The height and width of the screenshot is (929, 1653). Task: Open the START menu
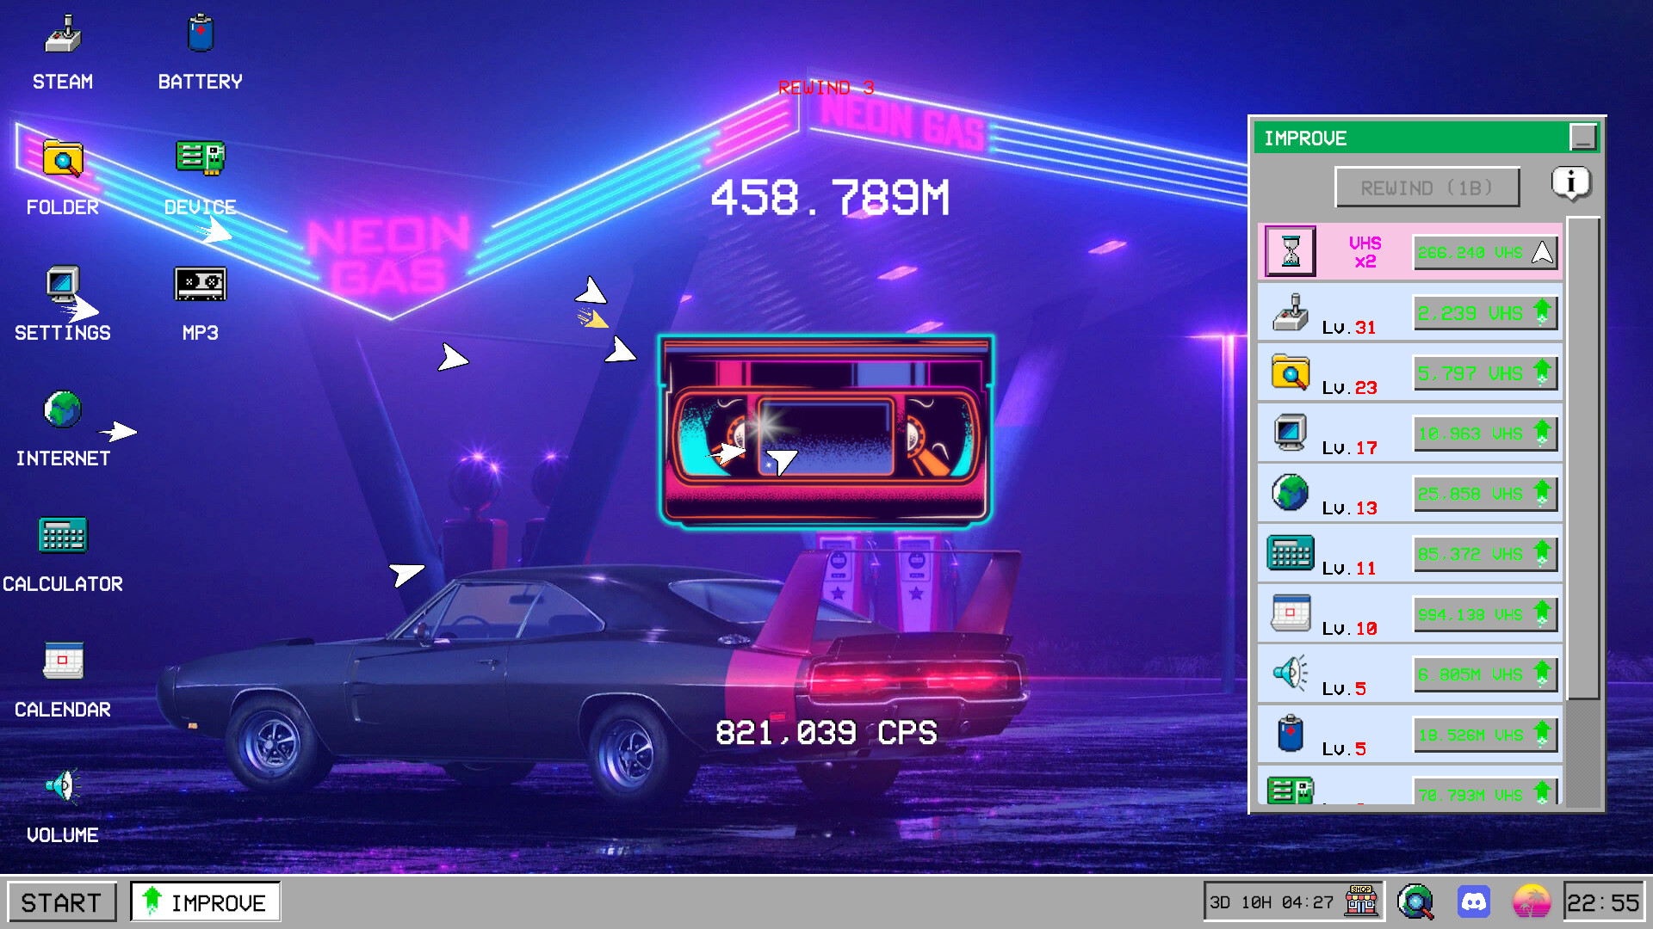coord(61,901)
